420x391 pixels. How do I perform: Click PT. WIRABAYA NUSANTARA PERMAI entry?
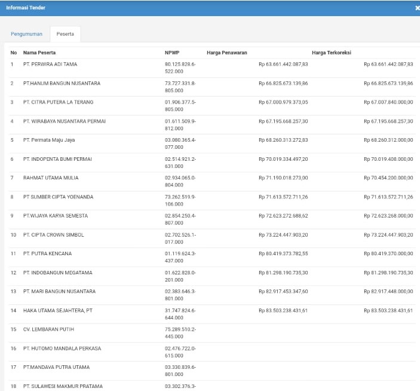point(64,121)
